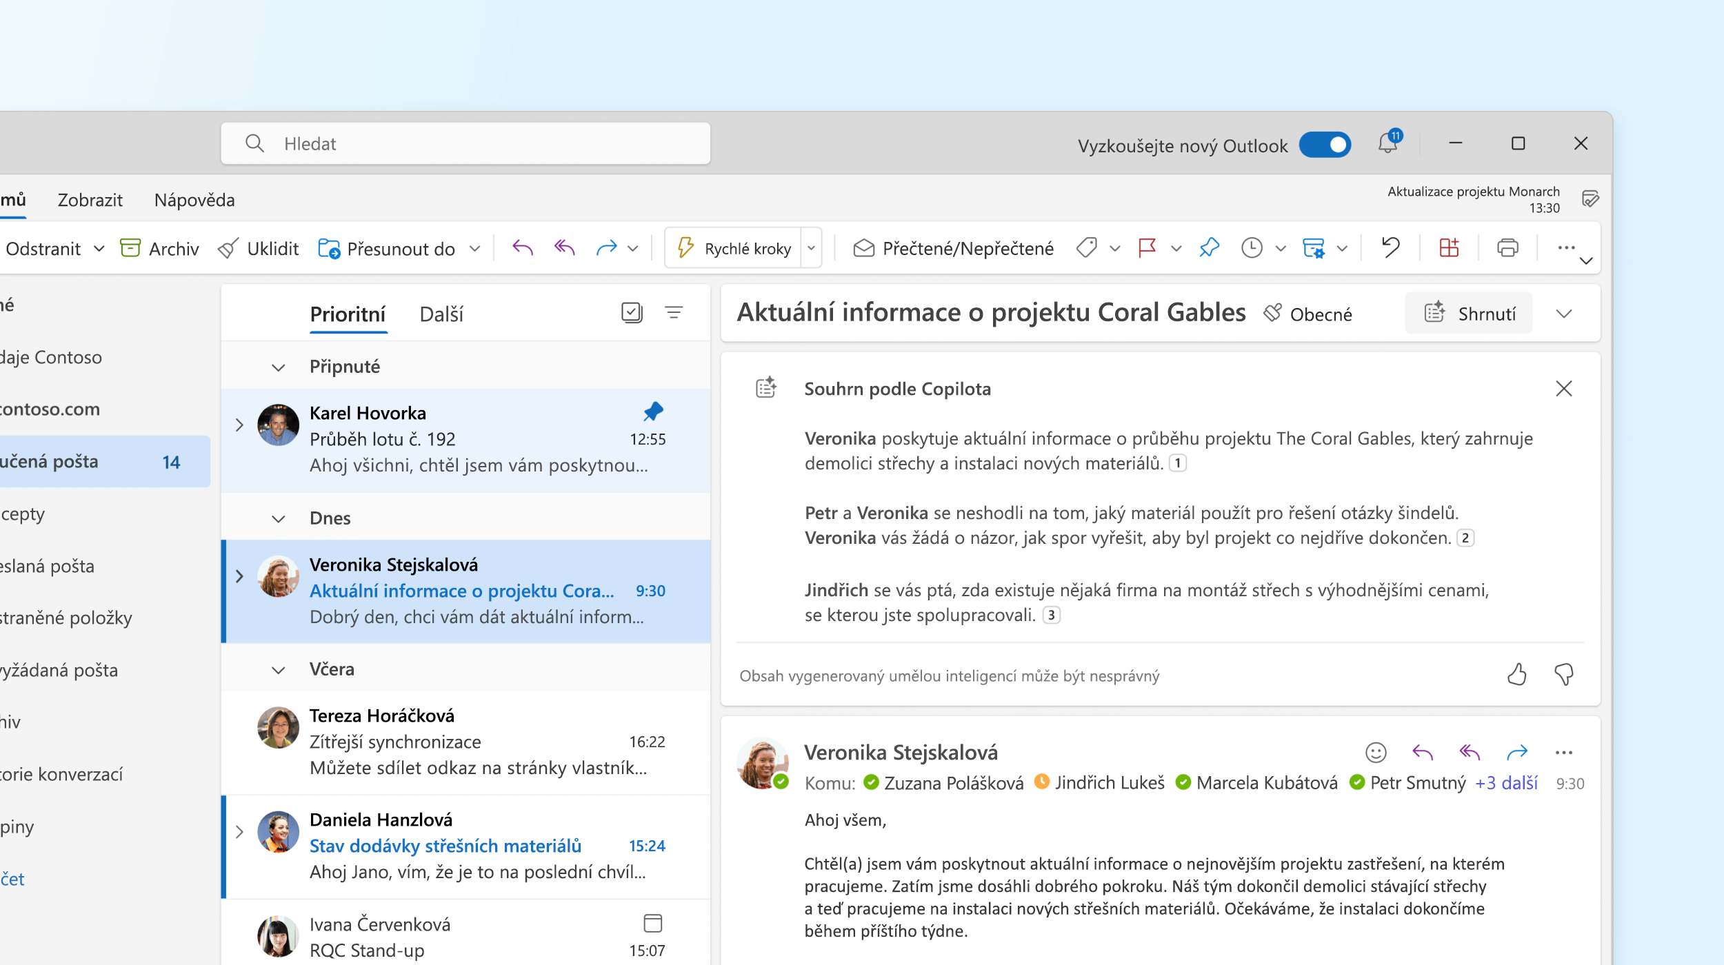This screenshot has height=965, width=1724.
Task: Open notifications bell icon
Action: click(1387, 143)
